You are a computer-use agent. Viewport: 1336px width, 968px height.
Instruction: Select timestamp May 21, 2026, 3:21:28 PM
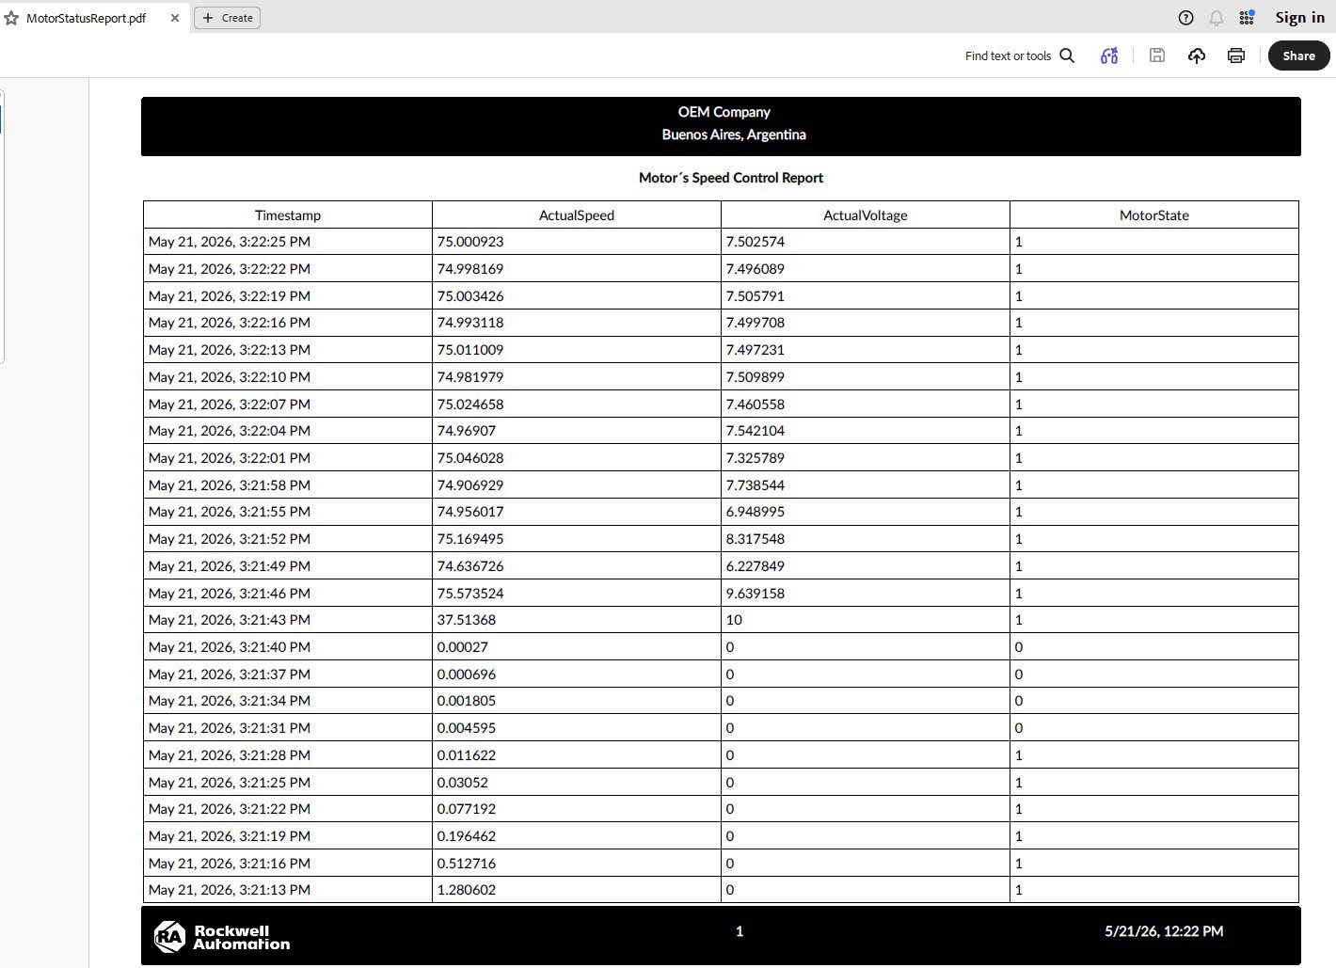pyautogui.click(x=230, y=755)
